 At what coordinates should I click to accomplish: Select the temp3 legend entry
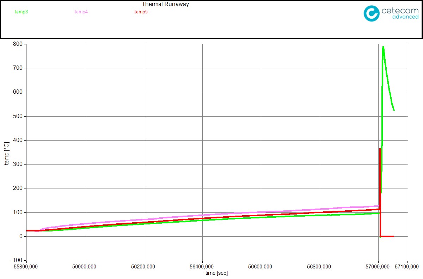[21, 12]
